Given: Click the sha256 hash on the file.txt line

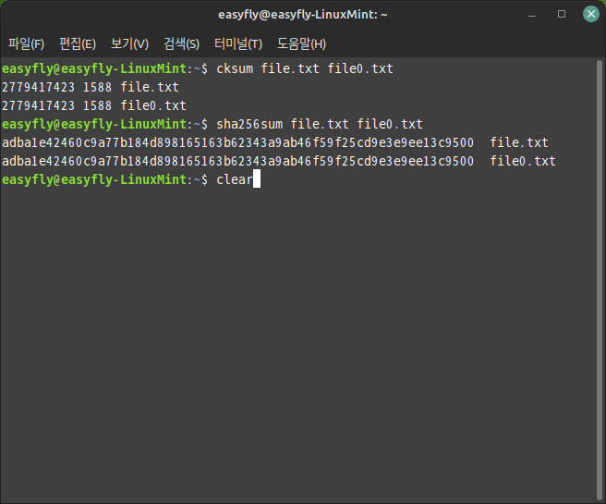Looking at the screenshot, I should (237, 142).
